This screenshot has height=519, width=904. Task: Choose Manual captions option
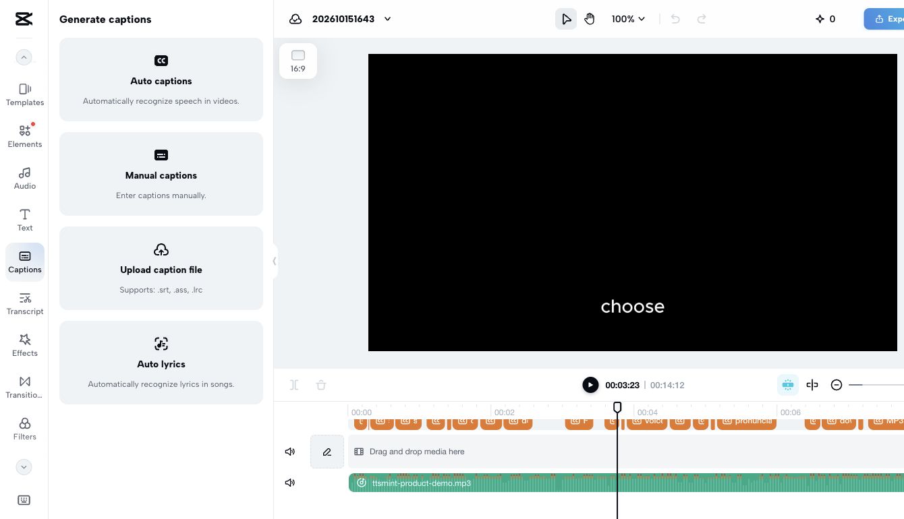pyautogui.click(x=161, y=174)
